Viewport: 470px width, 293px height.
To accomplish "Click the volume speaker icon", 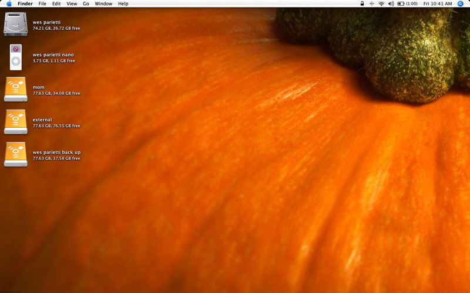I will pyautogui.click(x=391, y=4).
